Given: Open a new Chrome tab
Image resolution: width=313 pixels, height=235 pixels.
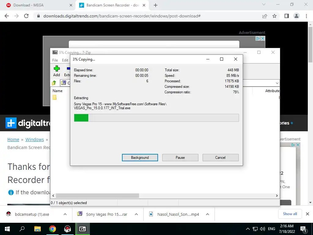Looking at the screenshot, I should (156, 5).
